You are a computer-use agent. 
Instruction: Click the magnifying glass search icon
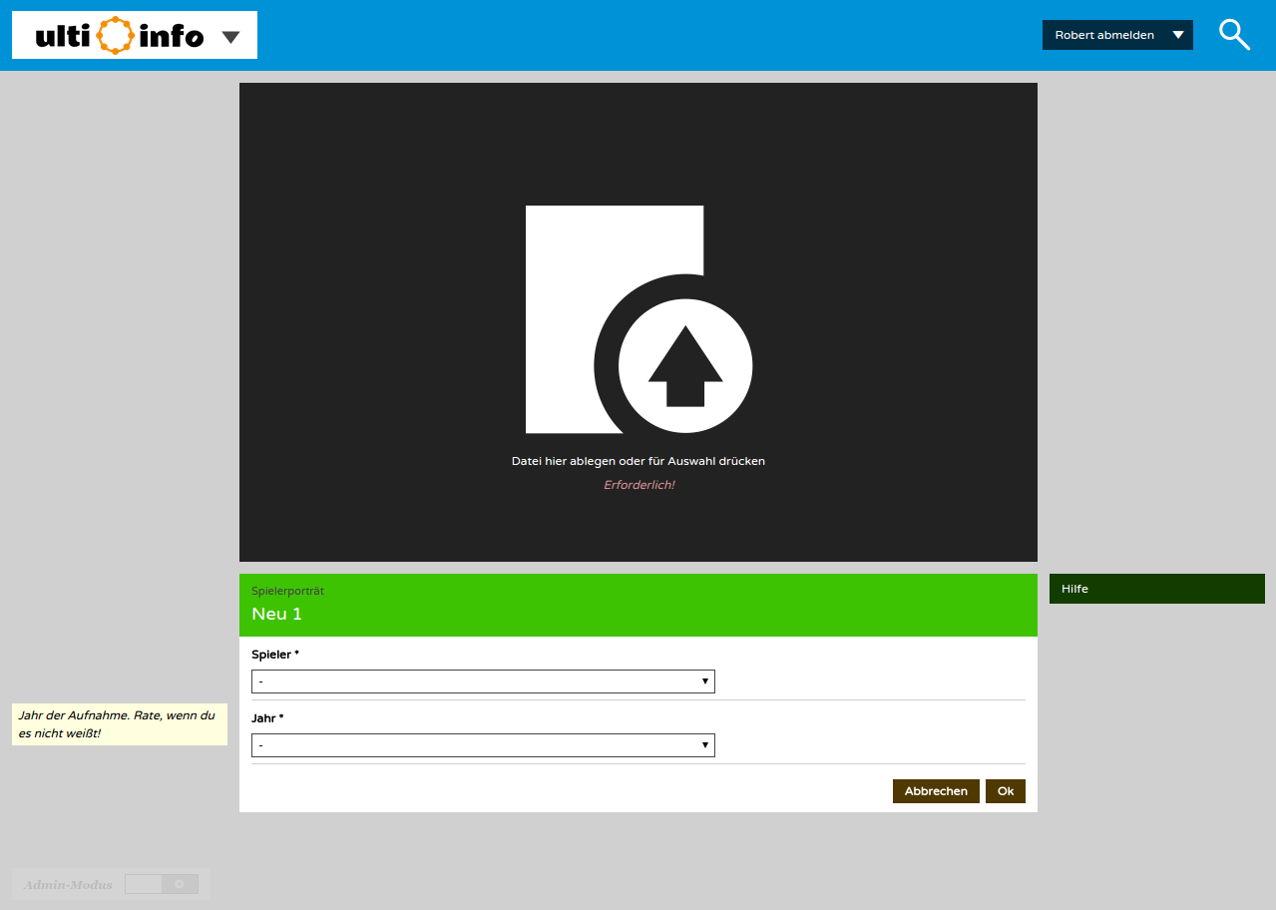point(1234,35)
